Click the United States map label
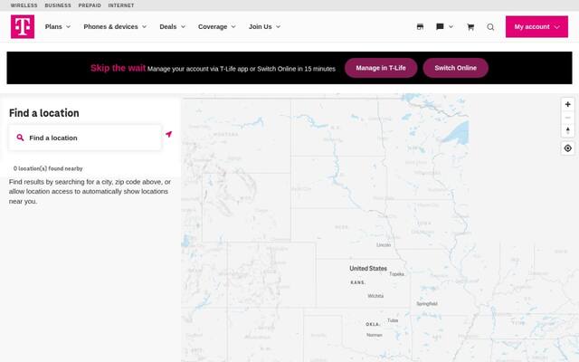This screenshot has width=579, height=362. 368,269
